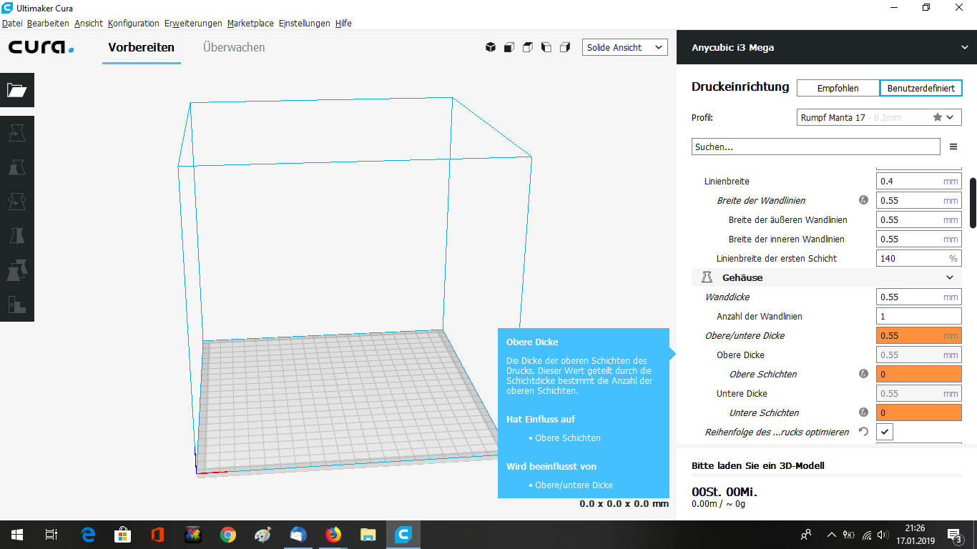Viewport: 977px width, 549px height.
Task: Click the settings panel vertical scrollbar
Action: pyautogui.click(x=973, y=203)
